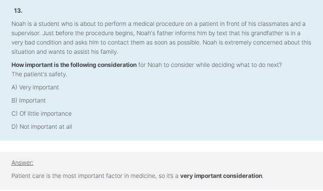The width and height of the screenshot is (323, 191).
Task: Click the line The patient's safety.
Action: point(39,74)
